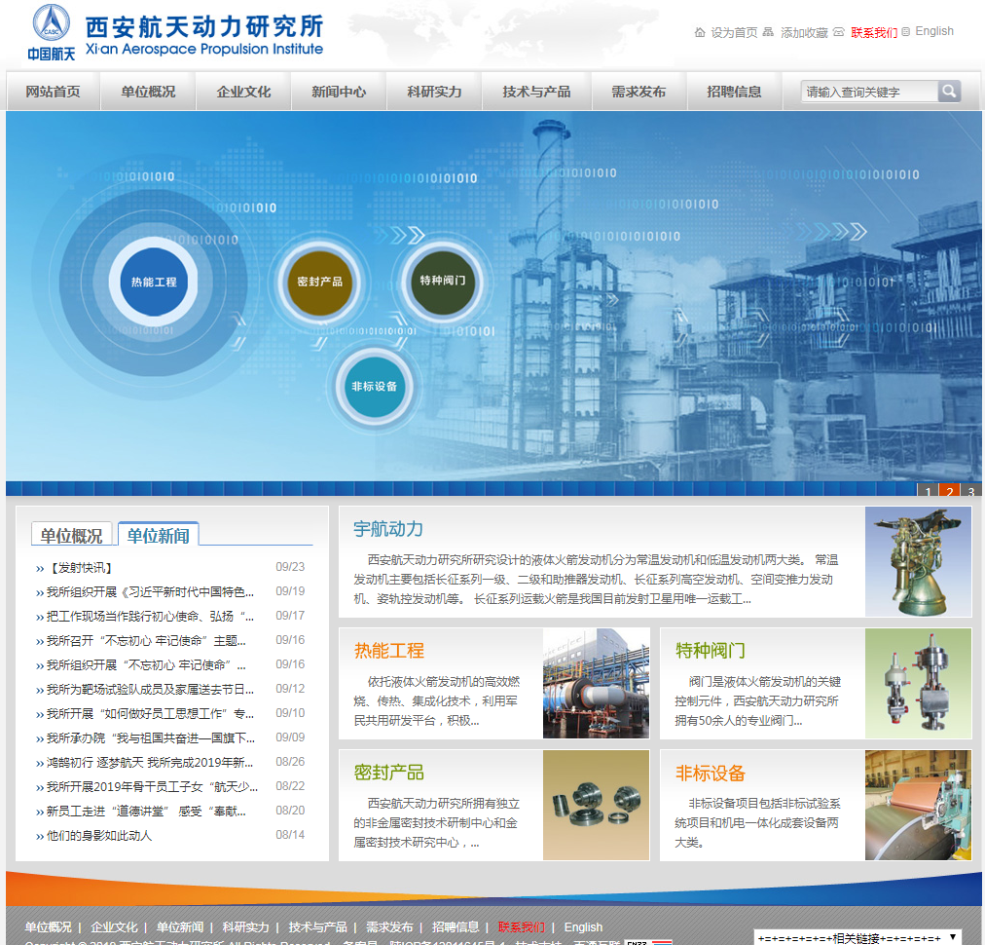Open 联系我们 in the top bar
The width and height of the screenshot is (985, 945).
click(x=873, y=30)
